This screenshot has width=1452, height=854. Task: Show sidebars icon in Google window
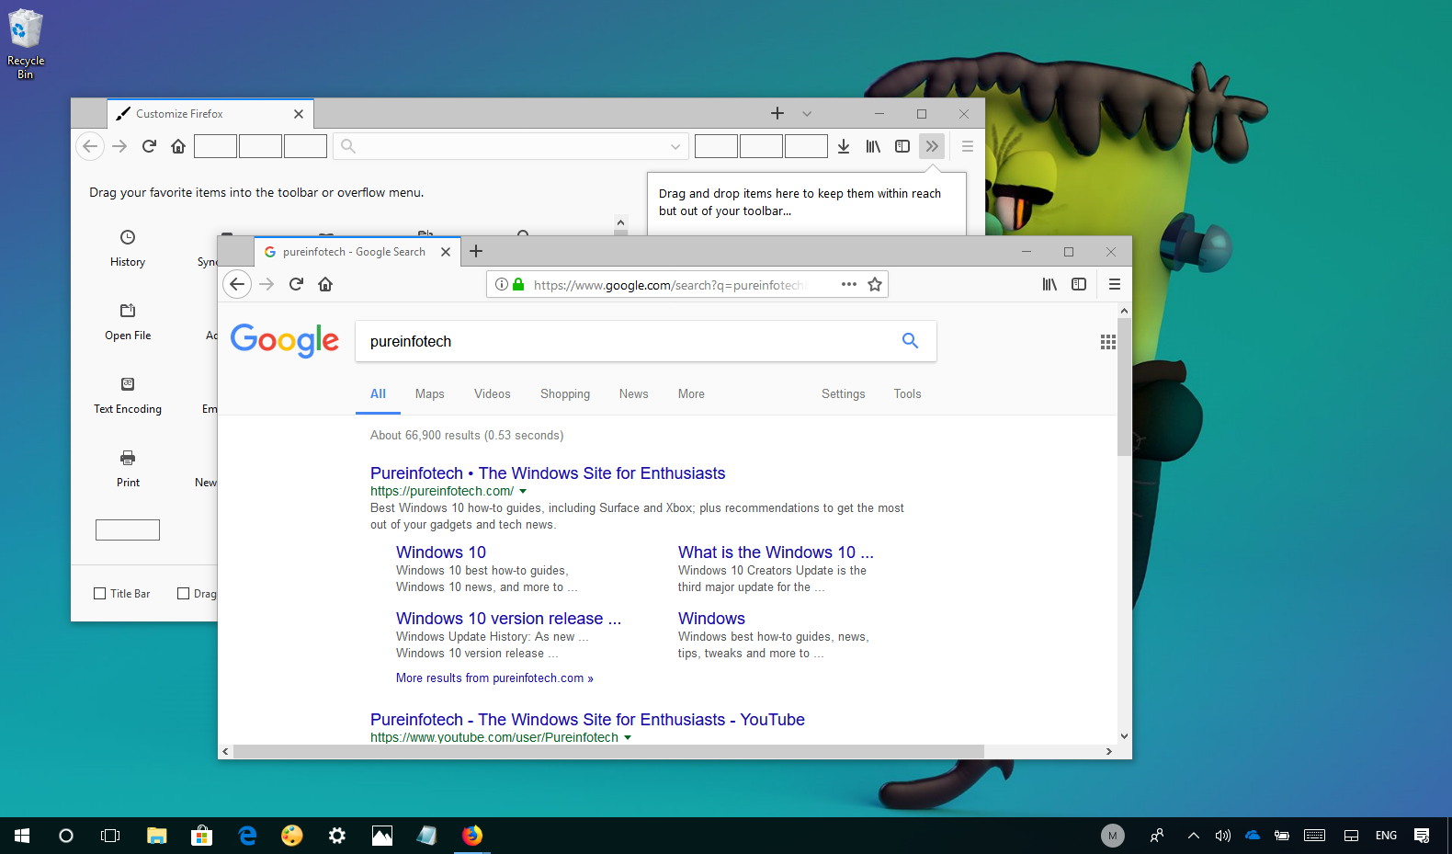(1079, 285)
